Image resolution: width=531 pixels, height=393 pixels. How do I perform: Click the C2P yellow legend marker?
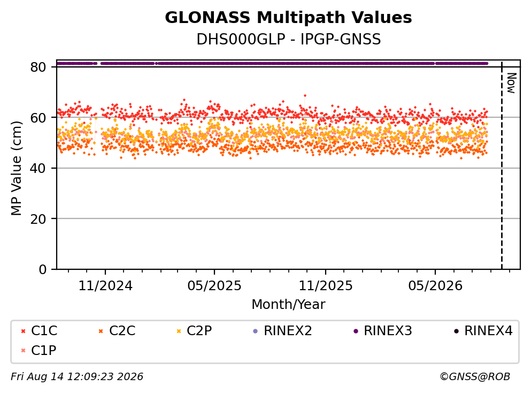coord(179,331)
